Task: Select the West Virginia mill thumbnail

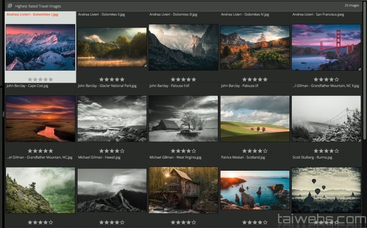Action: [x=183, y=189]
